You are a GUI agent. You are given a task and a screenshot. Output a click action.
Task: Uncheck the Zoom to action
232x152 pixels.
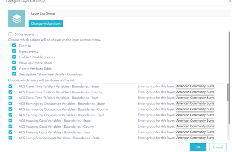pyautogui.click(x=14, y=45)
